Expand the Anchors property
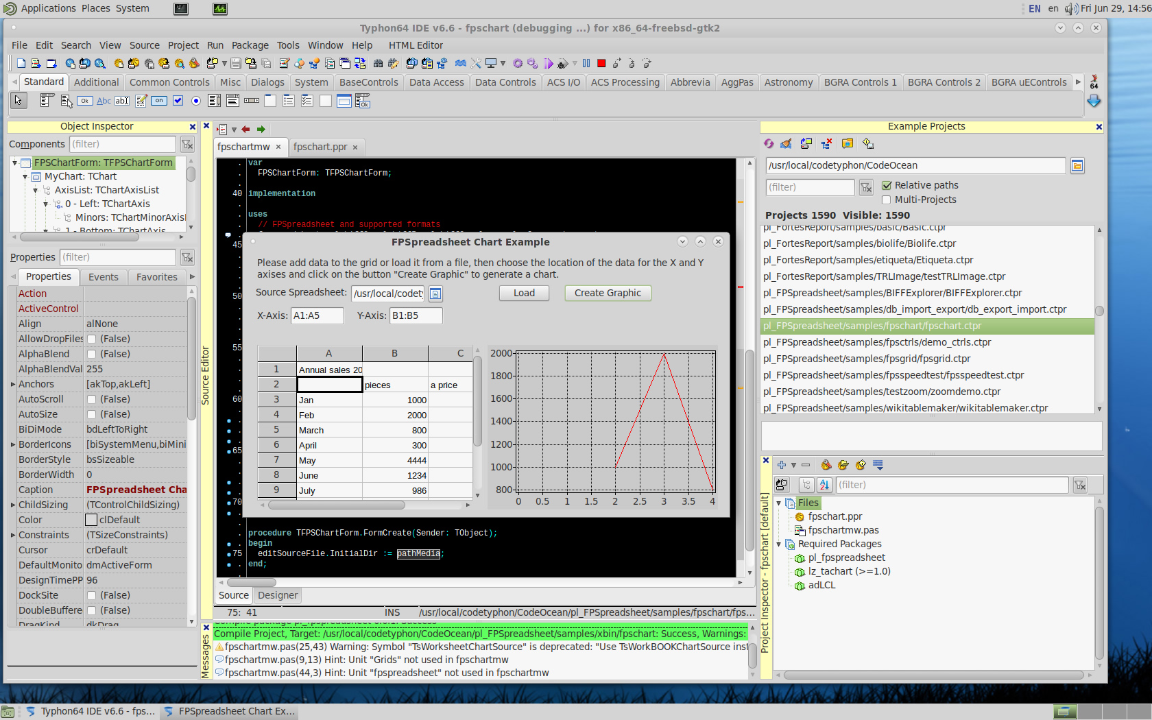The image size is (1152, 720). (13, 384)
